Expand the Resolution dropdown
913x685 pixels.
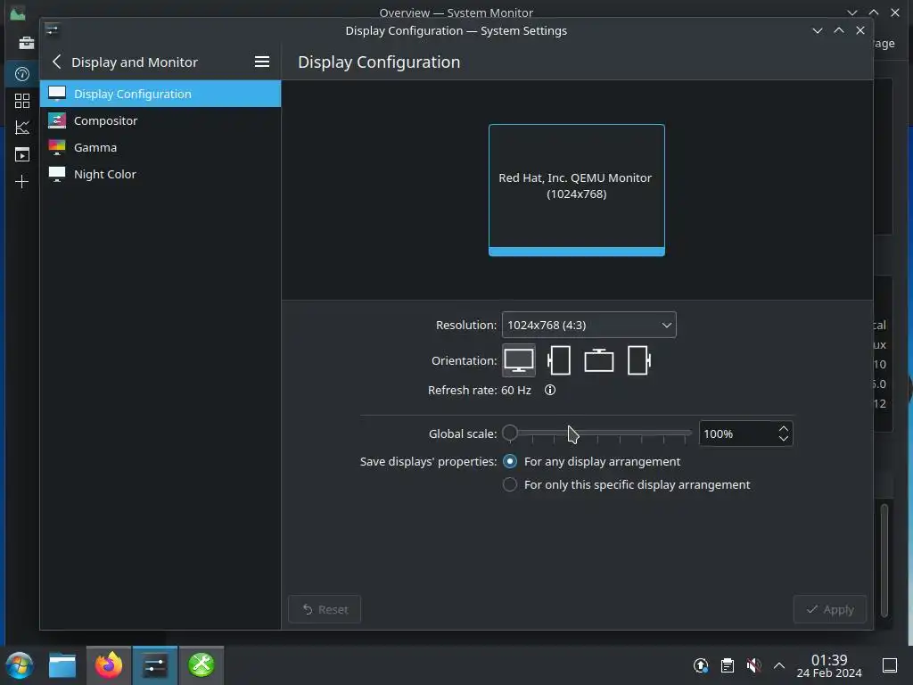(588, 325)
